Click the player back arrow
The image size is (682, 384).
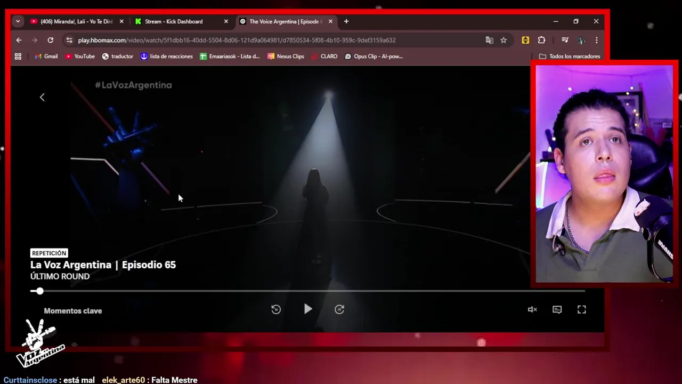click(42, 97)
